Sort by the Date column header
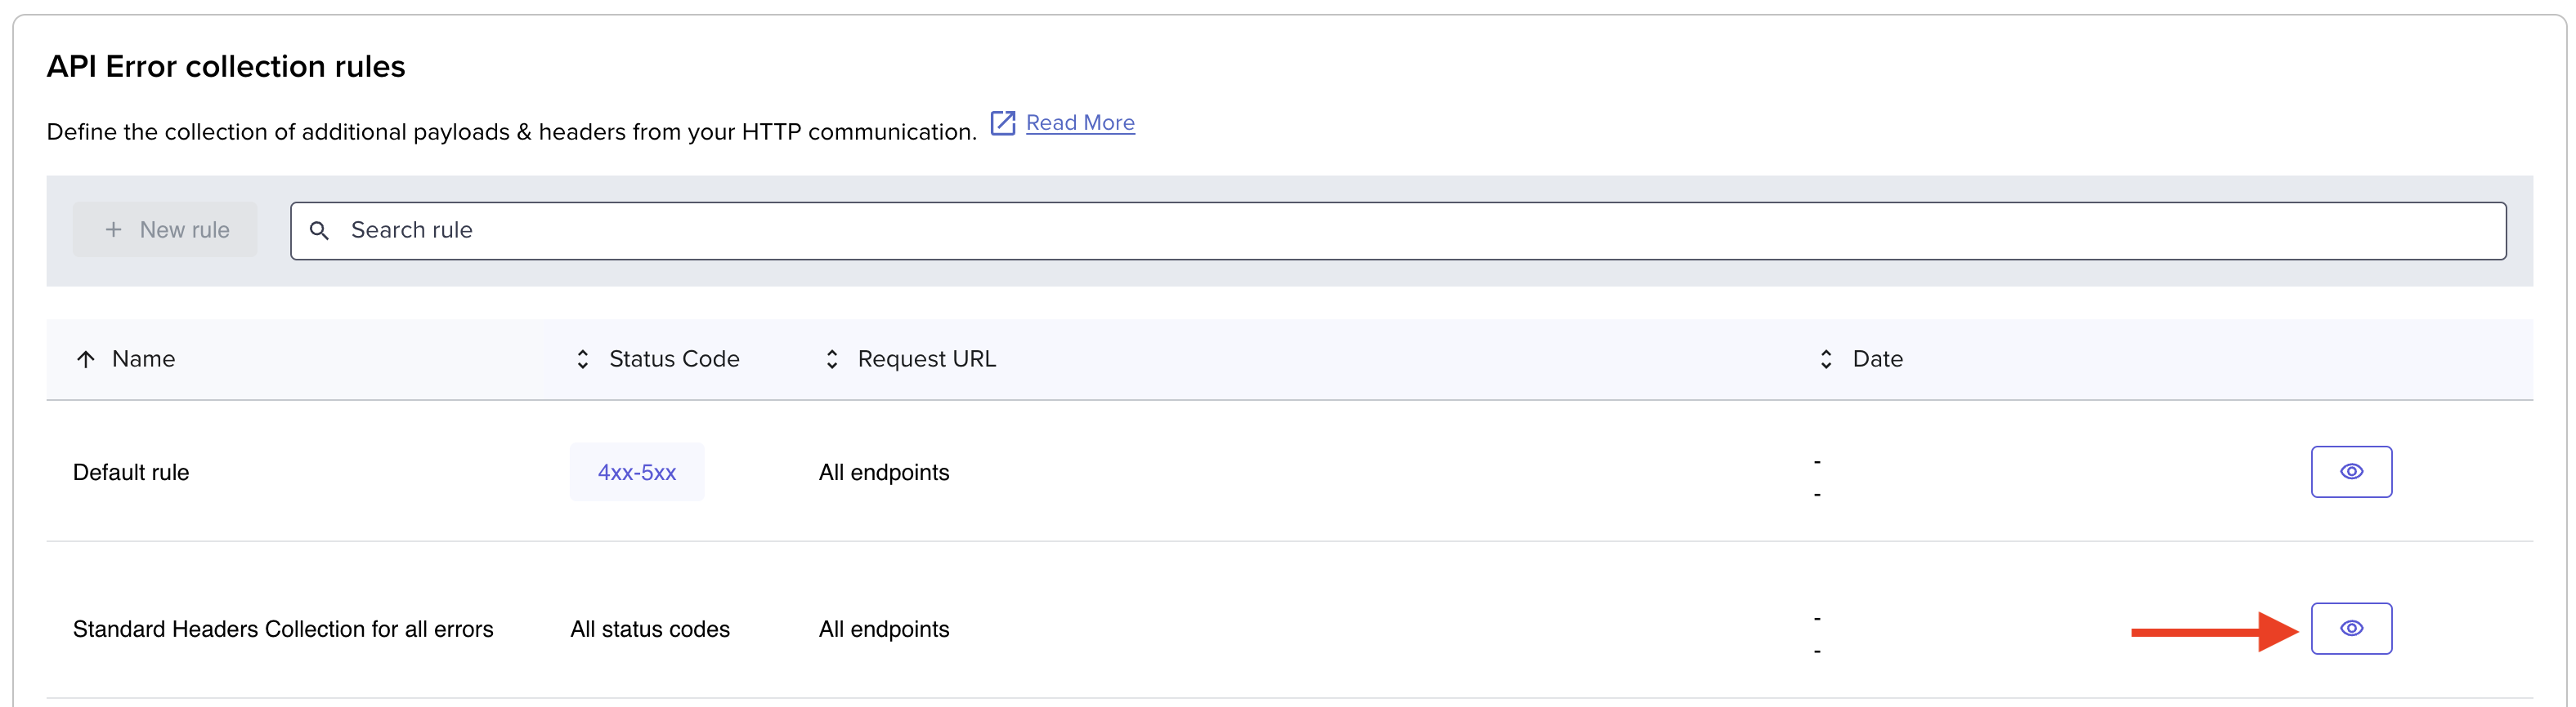Screen dimensions: 2576x707 1877,358
